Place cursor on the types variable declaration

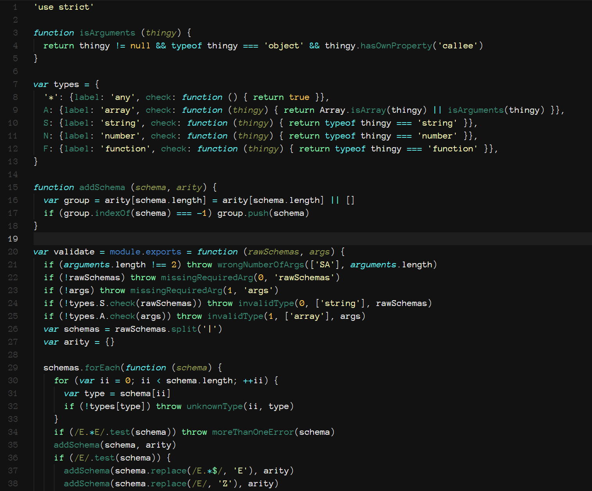click(x=66, y=84)
